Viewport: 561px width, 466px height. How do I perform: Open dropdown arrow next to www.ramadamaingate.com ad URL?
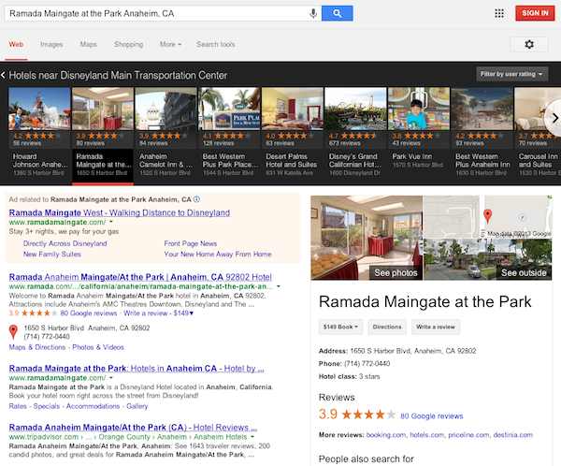(111, 222)
